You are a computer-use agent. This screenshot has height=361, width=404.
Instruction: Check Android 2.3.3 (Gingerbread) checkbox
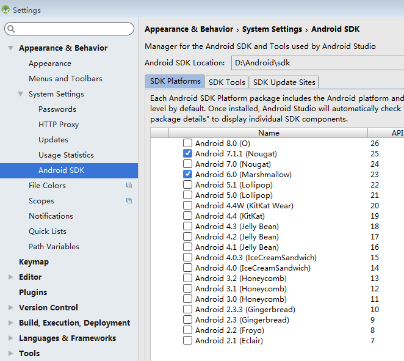tap(187, 309)
